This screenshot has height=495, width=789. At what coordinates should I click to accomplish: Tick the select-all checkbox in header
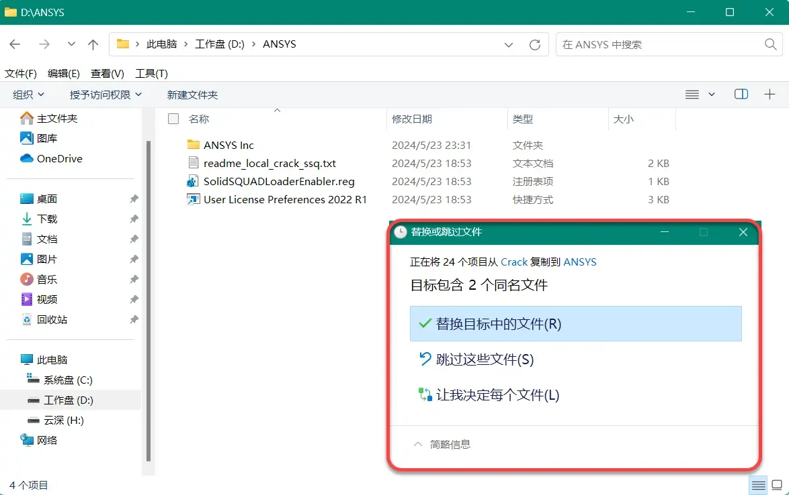pyautogui.click(x=173, y=119)
